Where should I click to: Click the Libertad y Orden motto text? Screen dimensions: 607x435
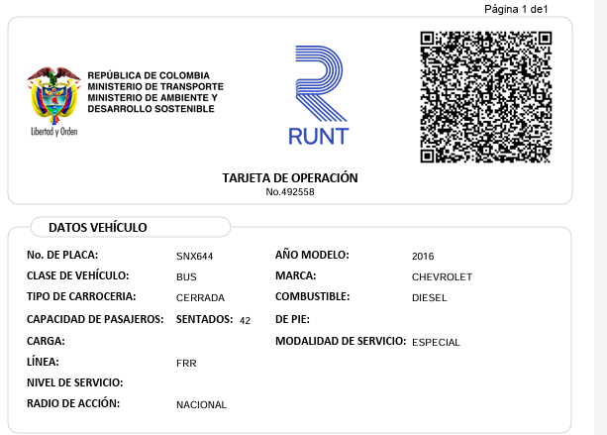[53, 131]
